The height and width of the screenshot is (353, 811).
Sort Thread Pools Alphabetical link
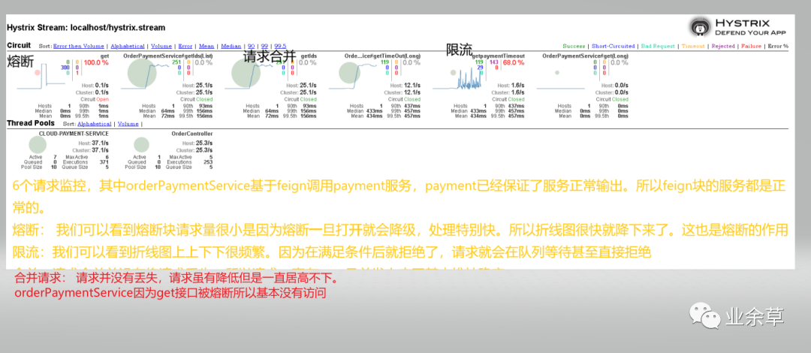pos(94,124)
